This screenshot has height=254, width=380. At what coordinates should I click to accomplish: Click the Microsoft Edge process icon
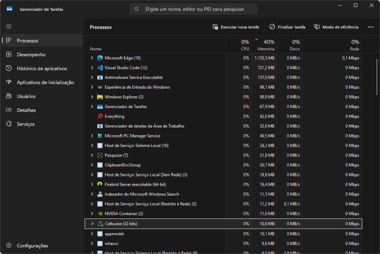(100, 58)
